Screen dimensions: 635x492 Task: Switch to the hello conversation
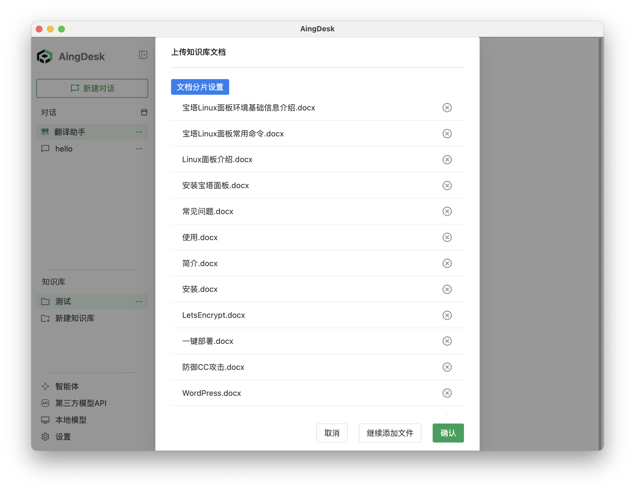click(63, 149)
